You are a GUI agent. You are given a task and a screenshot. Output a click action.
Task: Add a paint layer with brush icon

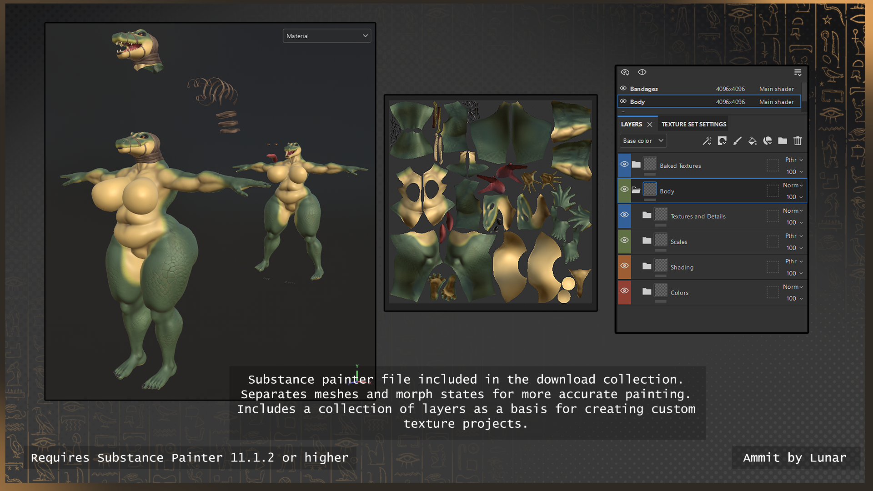737,141
